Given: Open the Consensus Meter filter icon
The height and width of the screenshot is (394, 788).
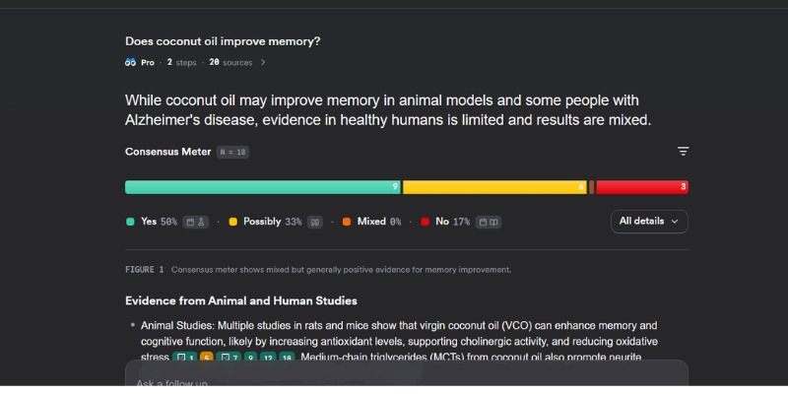Looking at the screenshot, I should tap(683, 152).
